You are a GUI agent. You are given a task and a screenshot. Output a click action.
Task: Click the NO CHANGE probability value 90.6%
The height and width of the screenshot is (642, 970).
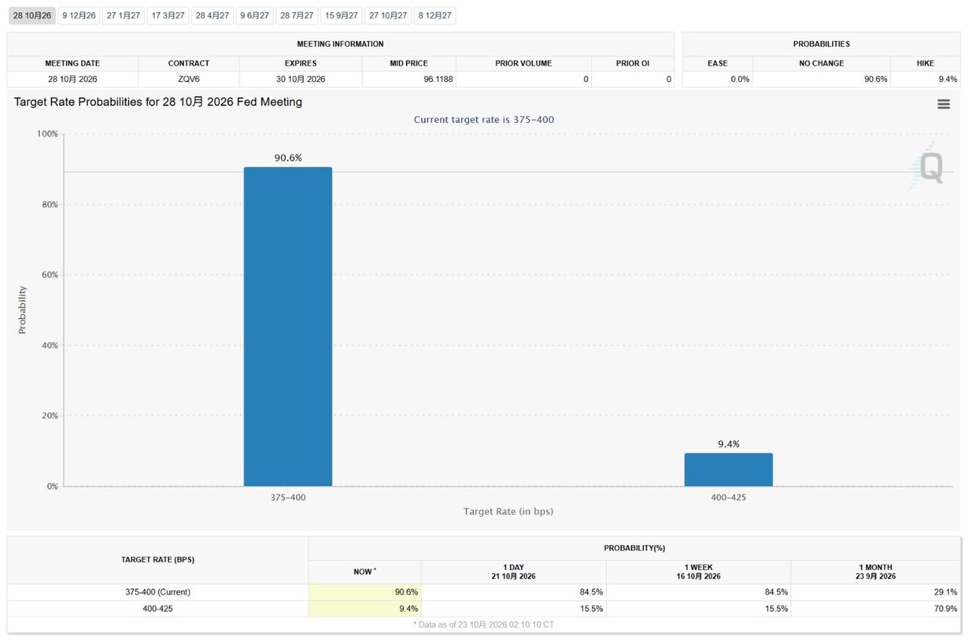(875, 79)
